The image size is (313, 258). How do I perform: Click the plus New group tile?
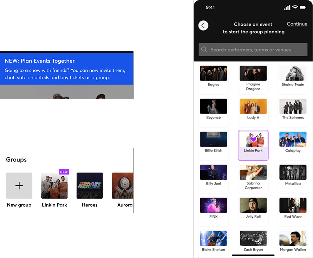(x=19, y=186)
